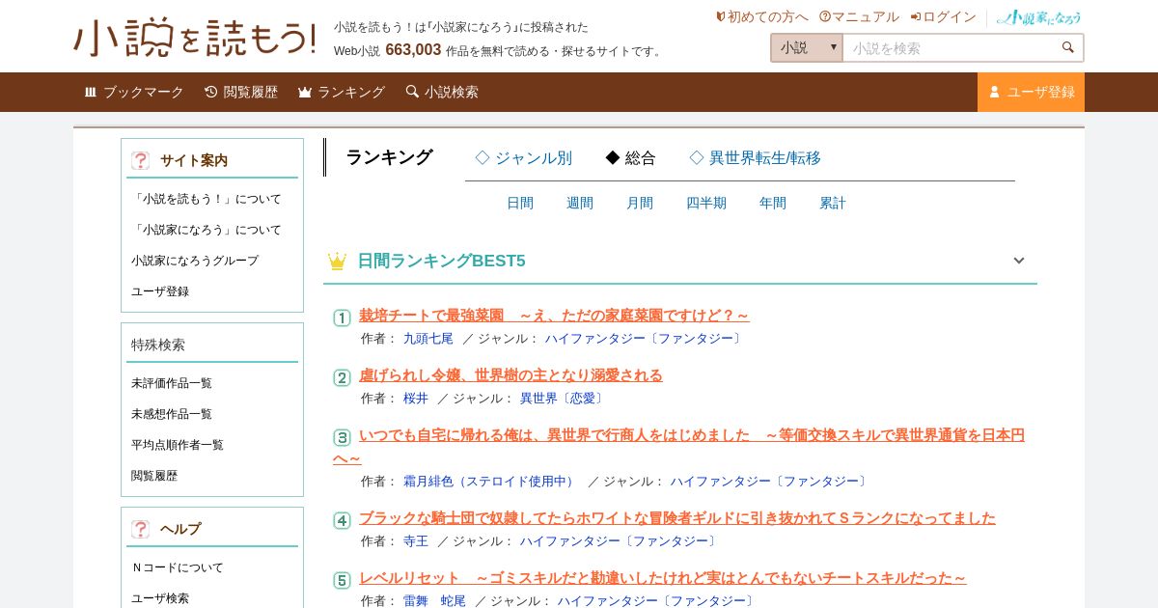Viewport: 1158px width, 608px height.
Task: Click the 小説を読もう! site logo
Action: coord(195,38)
